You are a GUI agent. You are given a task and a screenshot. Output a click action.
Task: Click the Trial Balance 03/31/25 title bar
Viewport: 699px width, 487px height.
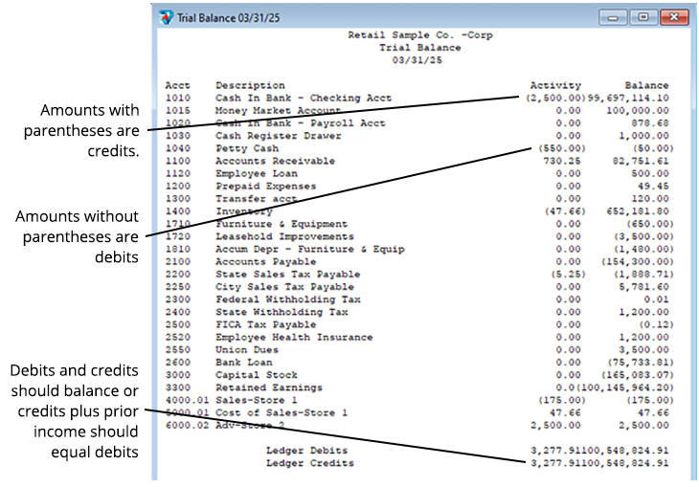(x=383, y=17)
